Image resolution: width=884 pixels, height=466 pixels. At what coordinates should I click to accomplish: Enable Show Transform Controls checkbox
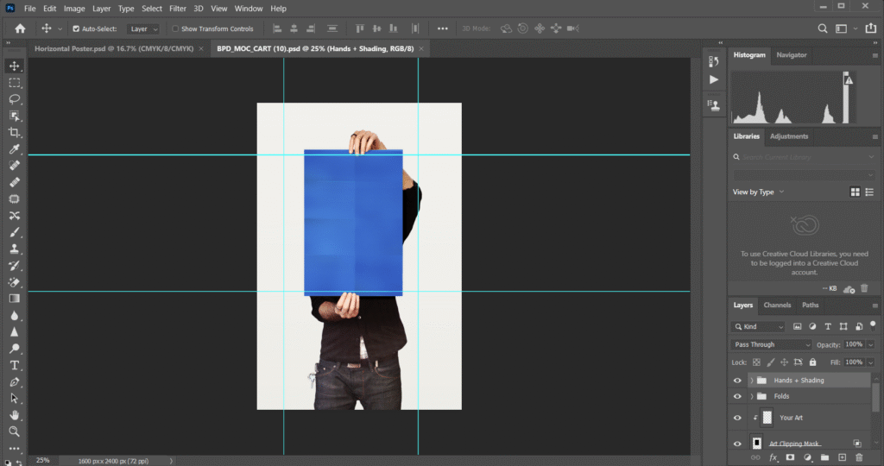pos(174,28)
